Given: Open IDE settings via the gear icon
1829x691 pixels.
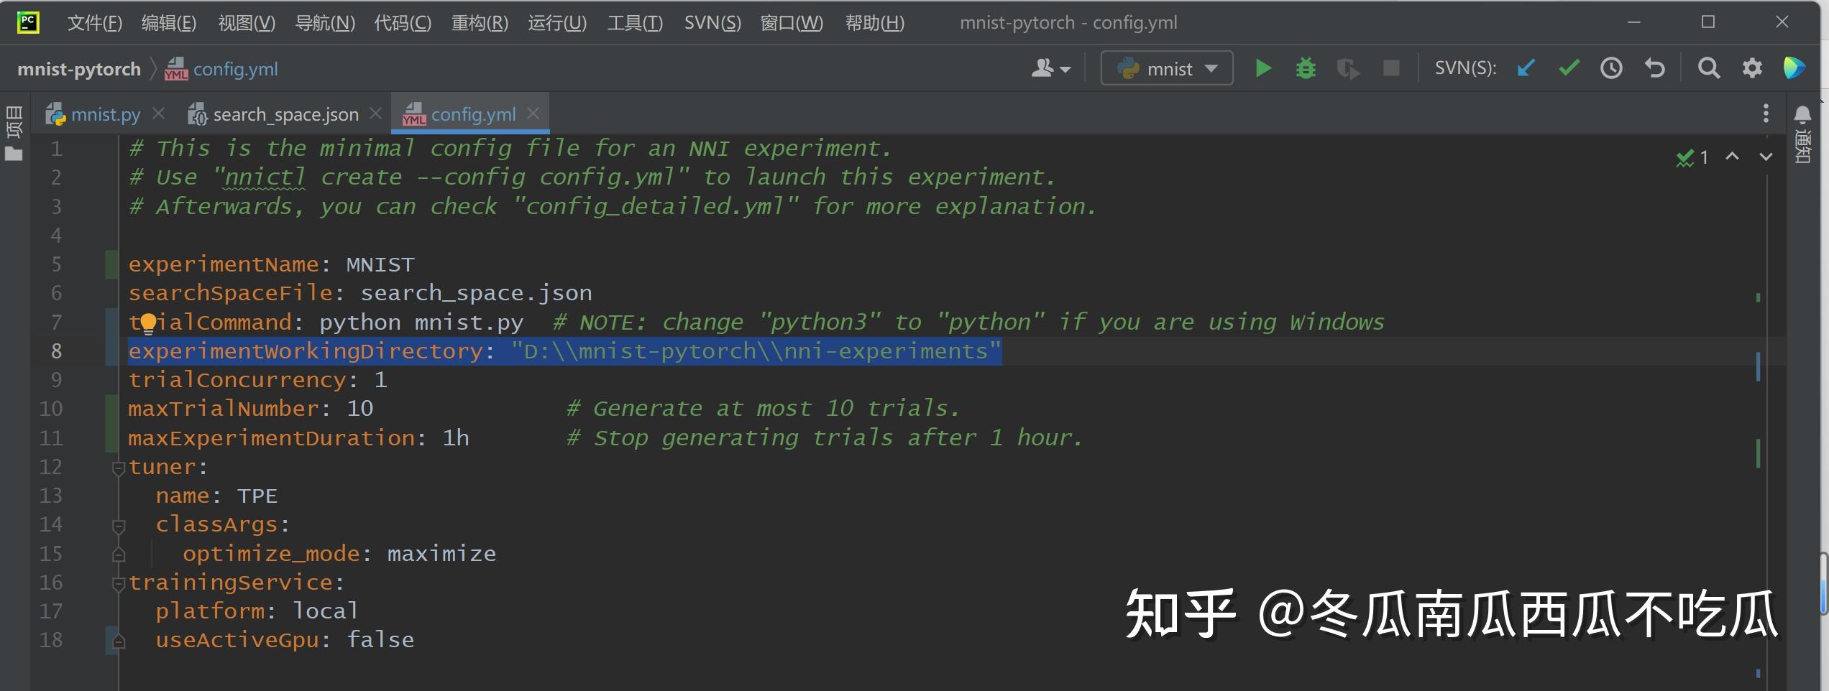Looking at the screenshot, I should [x=1752, y=68].
